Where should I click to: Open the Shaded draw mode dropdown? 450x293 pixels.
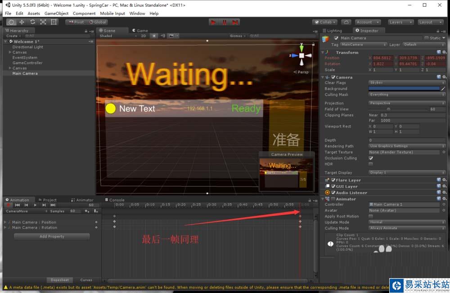[118, 36]
